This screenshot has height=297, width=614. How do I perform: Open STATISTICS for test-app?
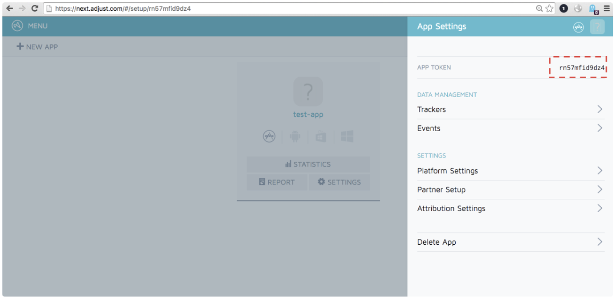(x=308, y=164)
